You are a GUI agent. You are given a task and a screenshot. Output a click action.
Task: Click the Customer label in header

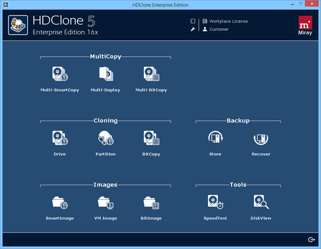point(219,29)
